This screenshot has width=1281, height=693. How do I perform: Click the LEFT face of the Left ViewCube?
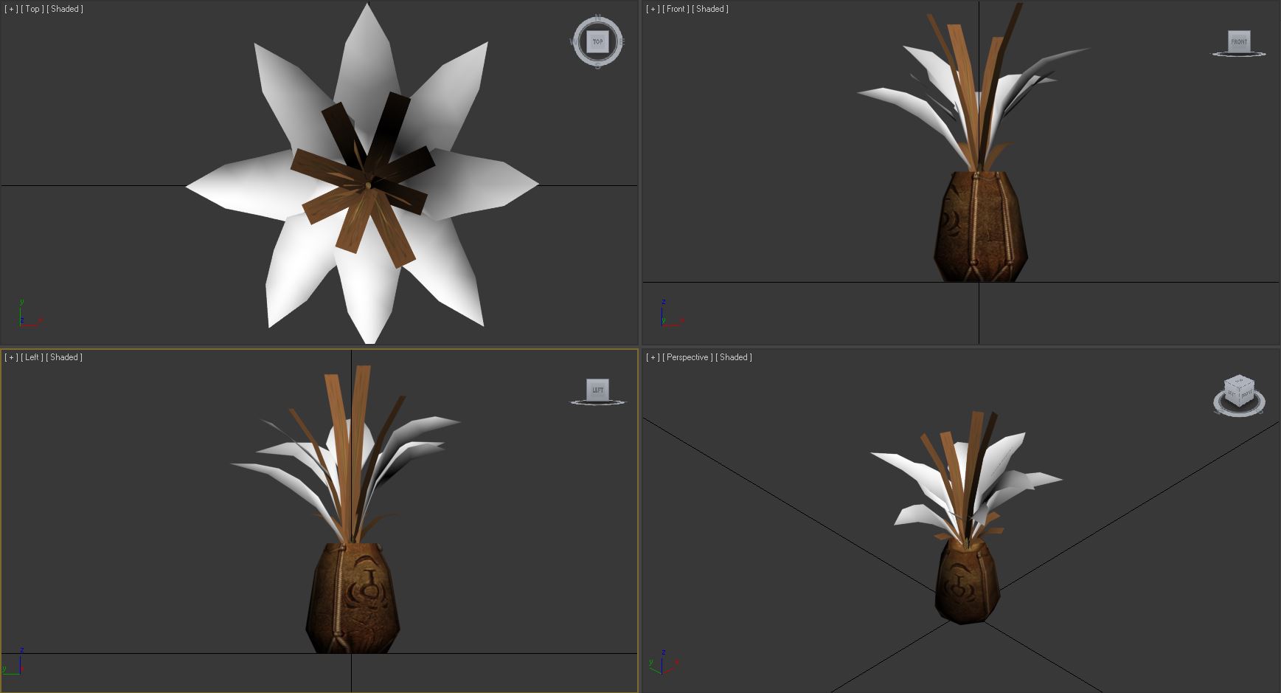pos(597,390)
